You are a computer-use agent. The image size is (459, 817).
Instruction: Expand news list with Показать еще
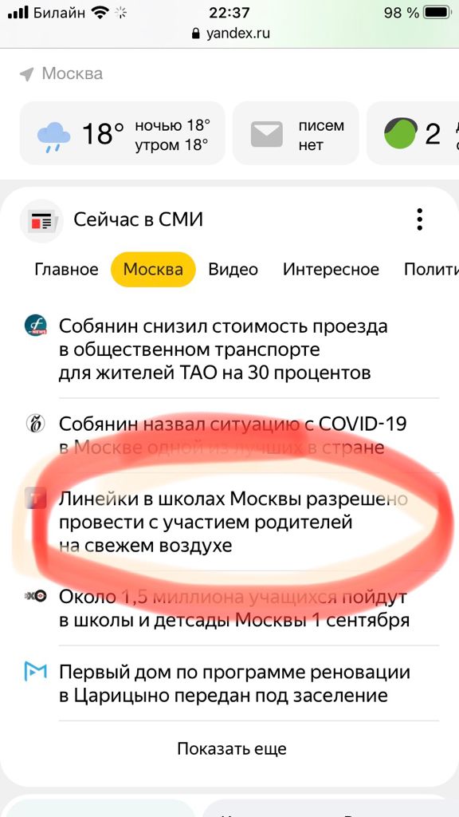pos(232,748)
